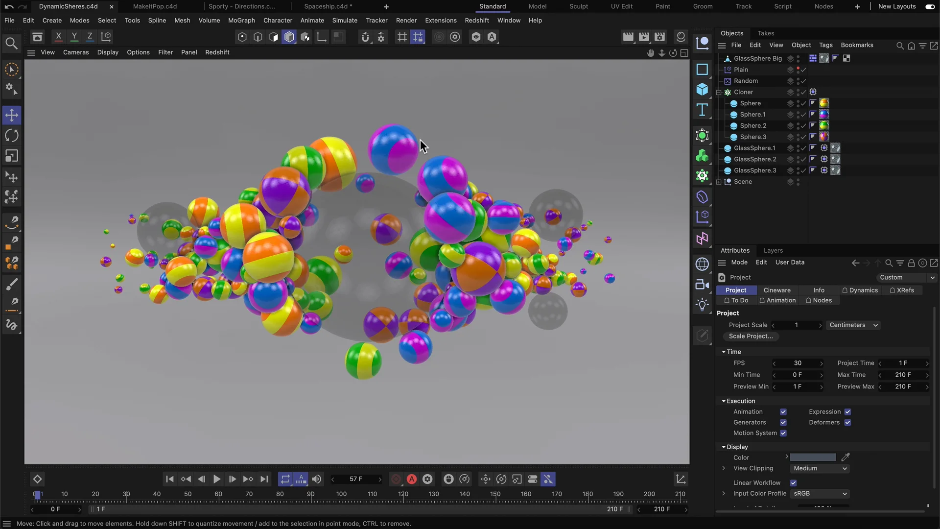Switch to Dynamics tab in Attributes
The height and width of the screenshot is (529, 940).
click(863, 290)
